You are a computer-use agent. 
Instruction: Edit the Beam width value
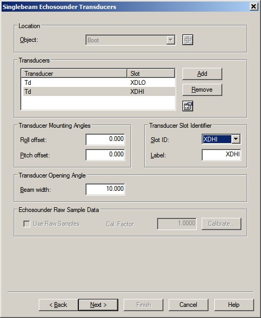pyautogui.click(x=105, y=189)
